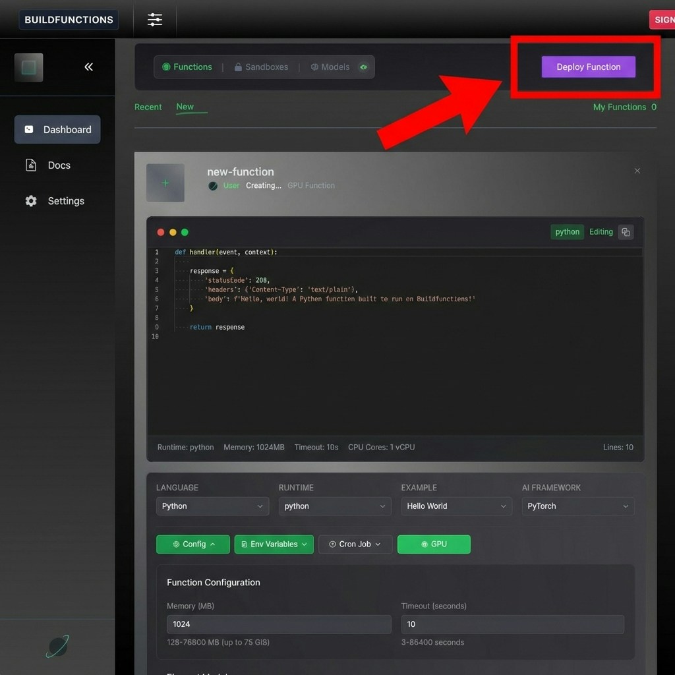This screenshot has height=675, width=675.
Task: Open the EXAMPLE dropdown showing Hello World
Action: tap(456, 506)
